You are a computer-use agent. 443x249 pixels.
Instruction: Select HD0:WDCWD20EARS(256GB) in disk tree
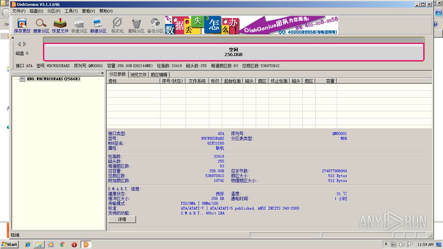click(53, 79)
